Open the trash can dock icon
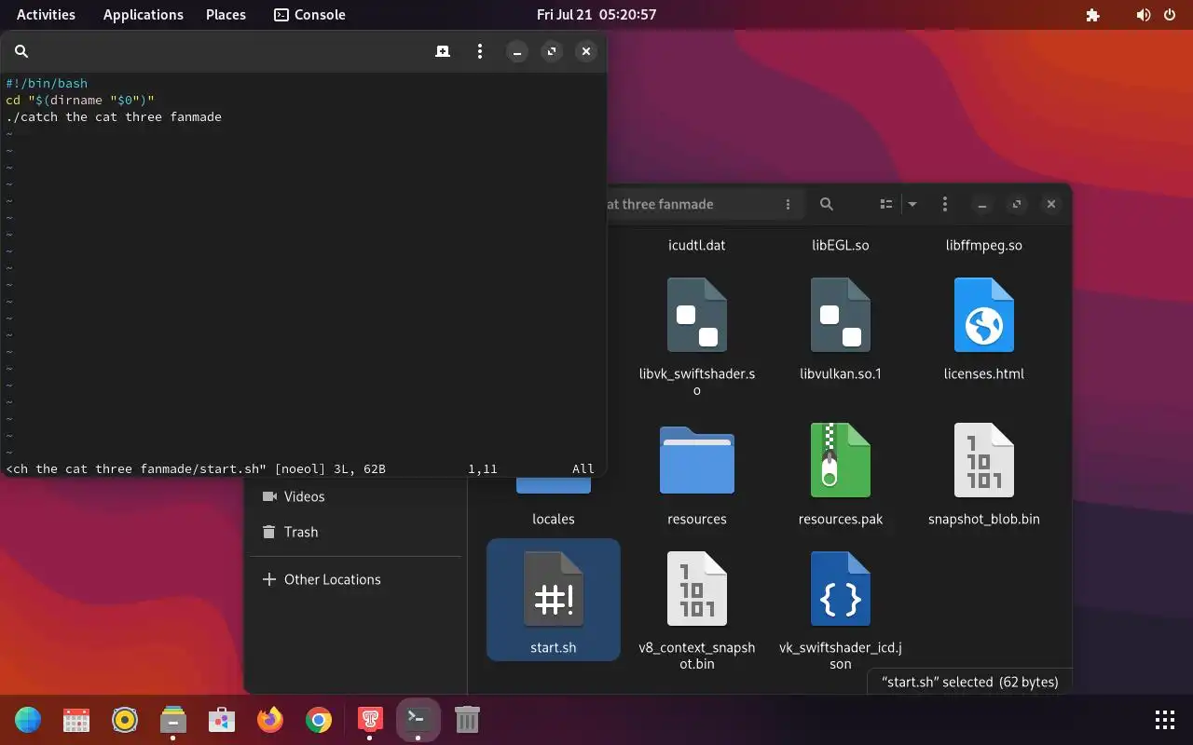The height and width of the screenshot is (745, 1193). [x=467, y=719]
